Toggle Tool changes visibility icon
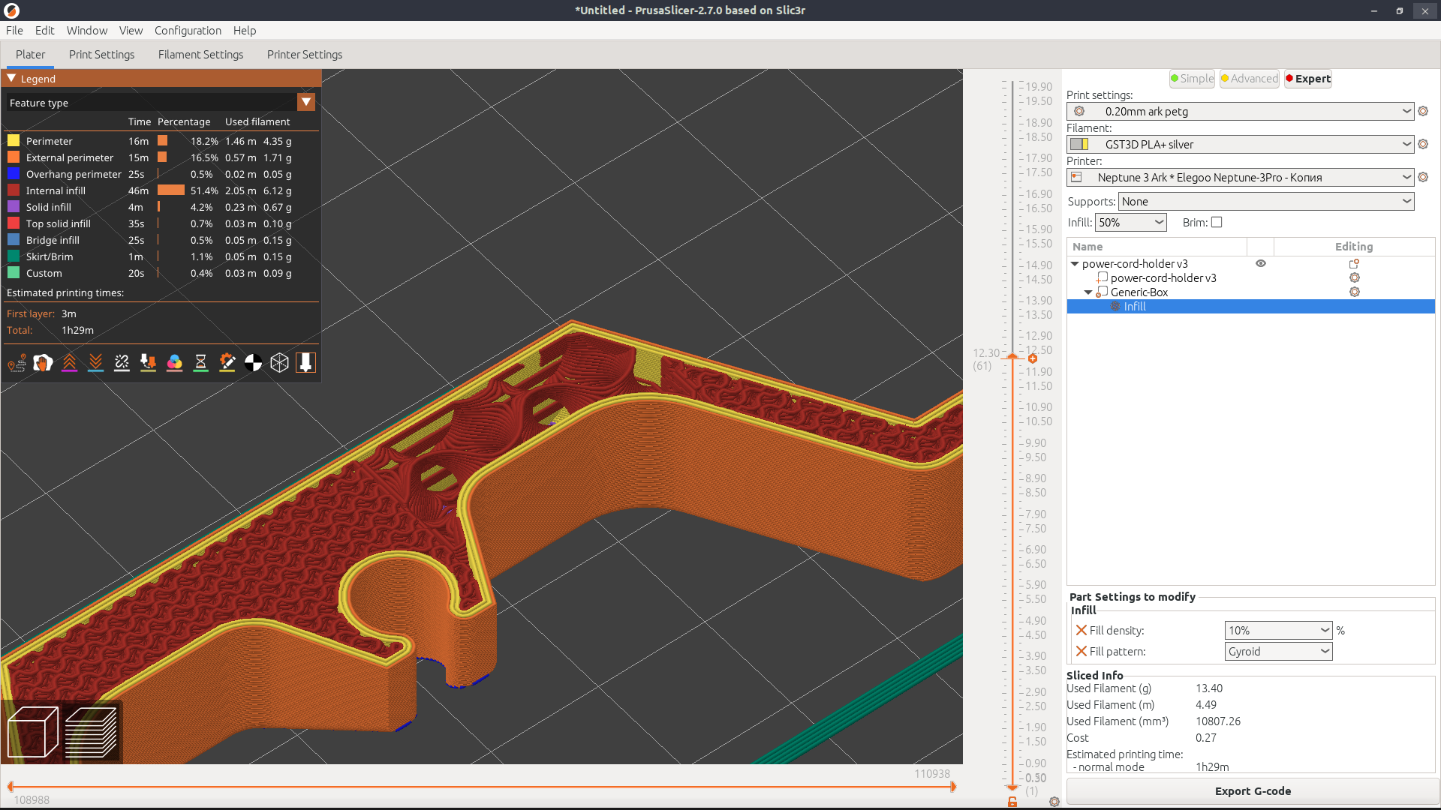The image size is (1441, 810). pyautogui.click(x=148, y=363)
